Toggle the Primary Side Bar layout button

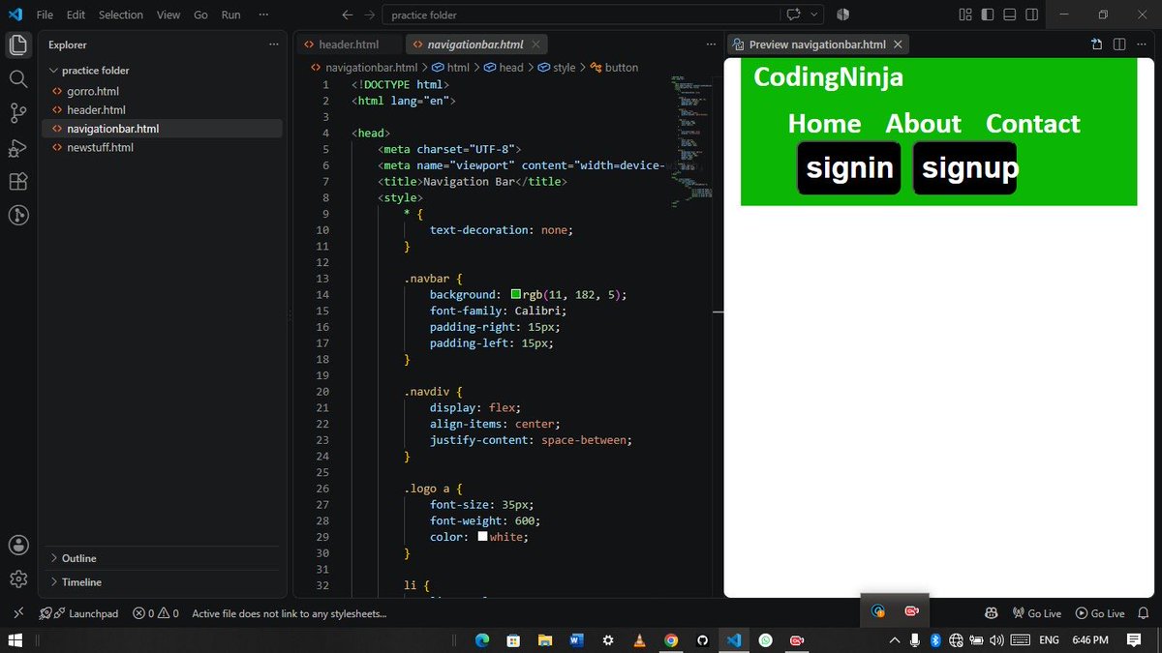[x=988, y=15]
